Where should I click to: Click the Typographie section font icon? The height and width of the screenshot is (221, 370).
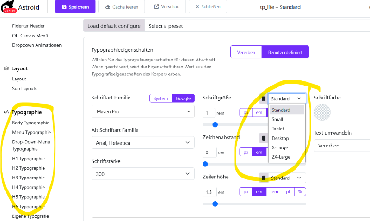[x=6, y=112]
